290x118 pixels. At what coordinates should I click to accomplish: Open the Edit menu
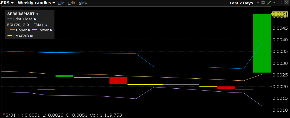click(x=72, y=3)
